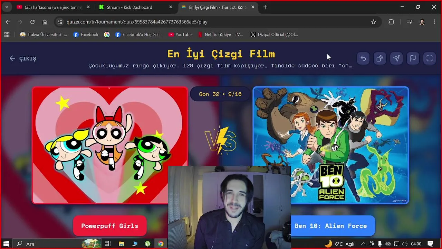Screen dimensions: 442x249
Task: Open the volume speaker tray icon
Action: click(x=405, y=244)
